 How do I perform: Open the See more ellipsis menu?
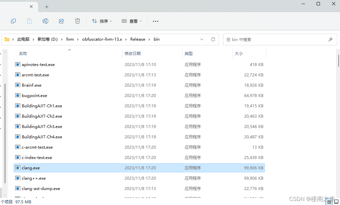155,21
